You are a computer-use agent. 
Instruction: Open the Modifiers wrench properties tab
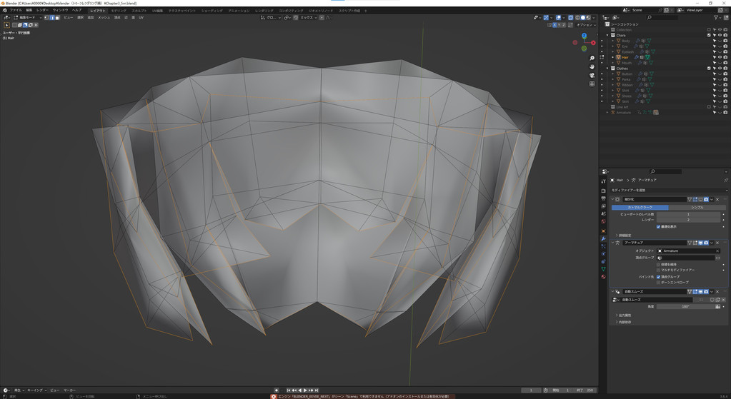(x=603, y=239)
